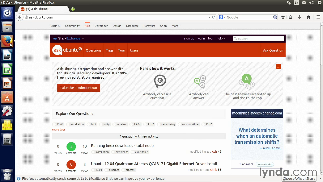The image size is (323, 182).
Task: Open the URL bar history dropdown arrow
Action: tap(209, 17)
